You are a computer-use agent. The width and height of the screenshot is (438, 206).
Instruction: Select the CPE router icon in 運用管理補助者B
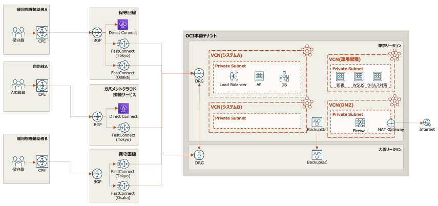pyautogui.click(x=42, y=161)
